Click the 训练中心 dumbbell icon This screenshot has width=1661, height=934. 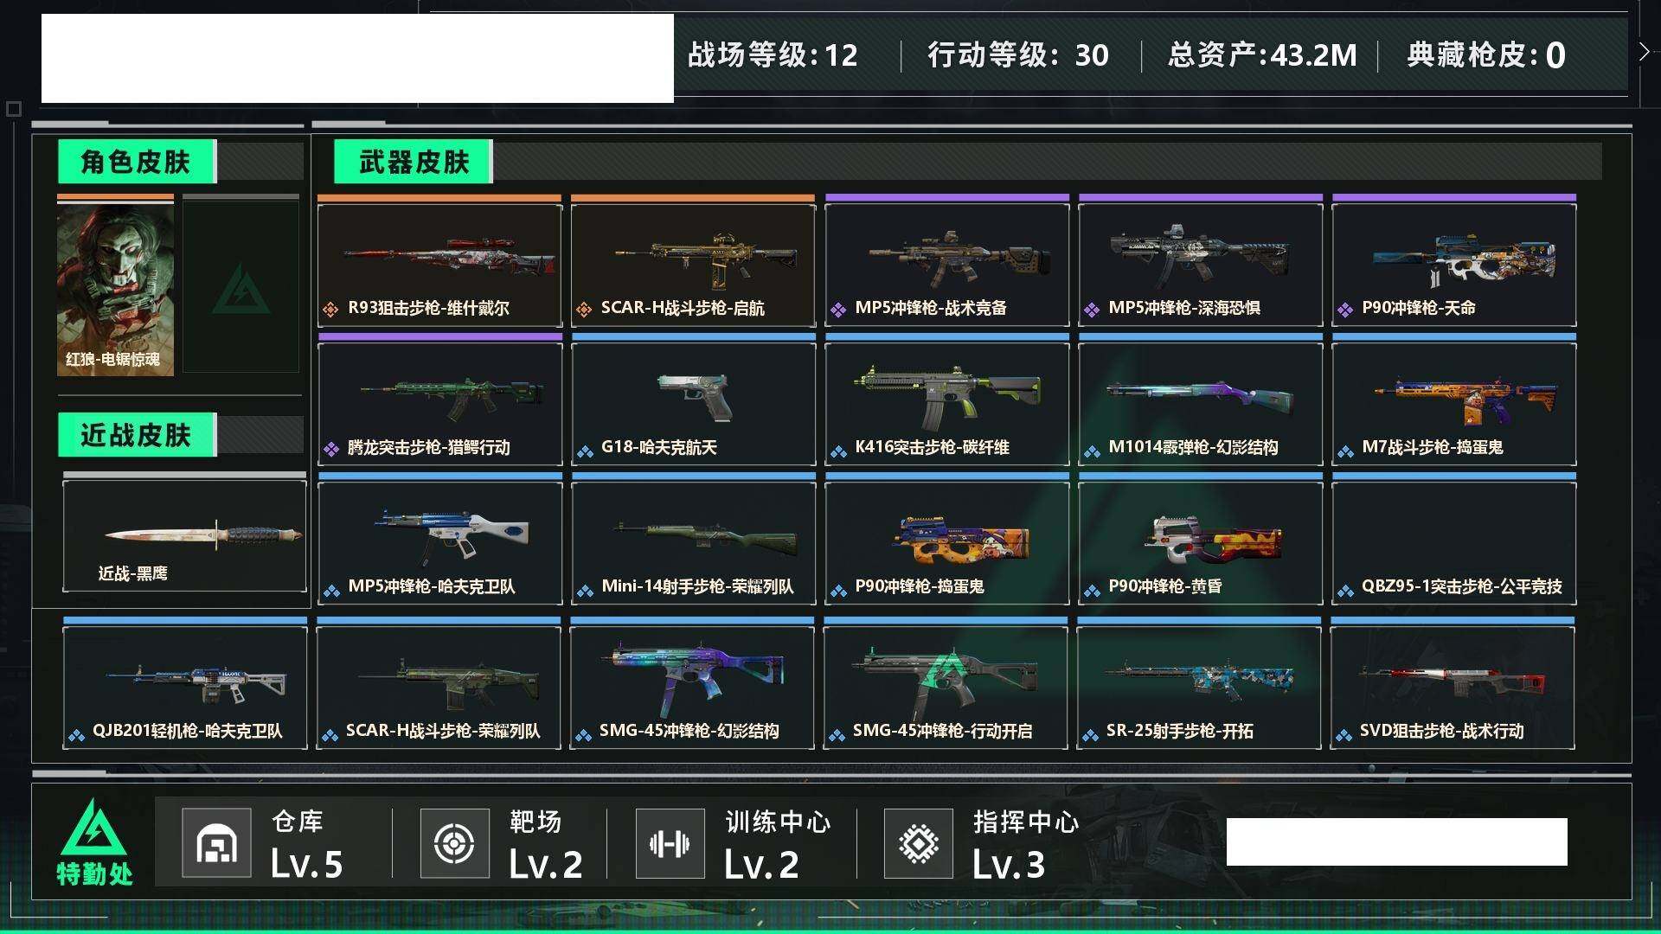tap(670, 843)
